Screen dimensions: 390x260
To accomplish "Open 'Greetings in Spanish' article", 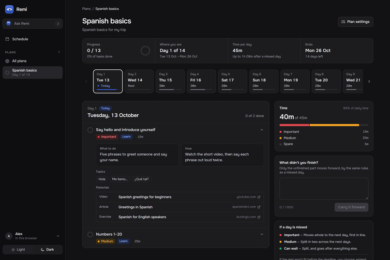I will click(x=180, y=207).
